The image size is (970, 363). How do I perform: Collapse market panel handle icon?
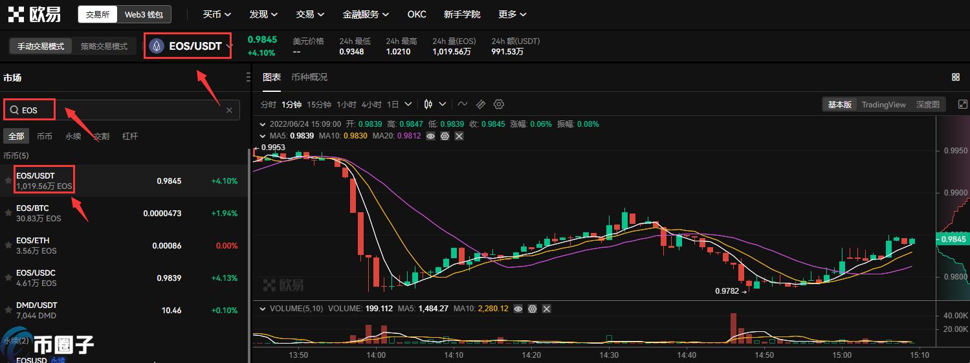click(x=249, y=77)
